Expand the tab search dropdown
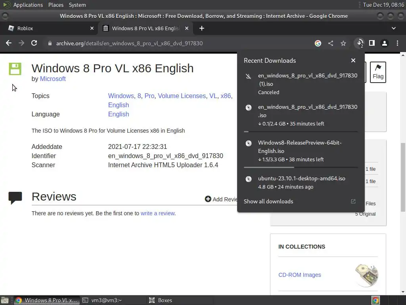 tap(394, 28)
